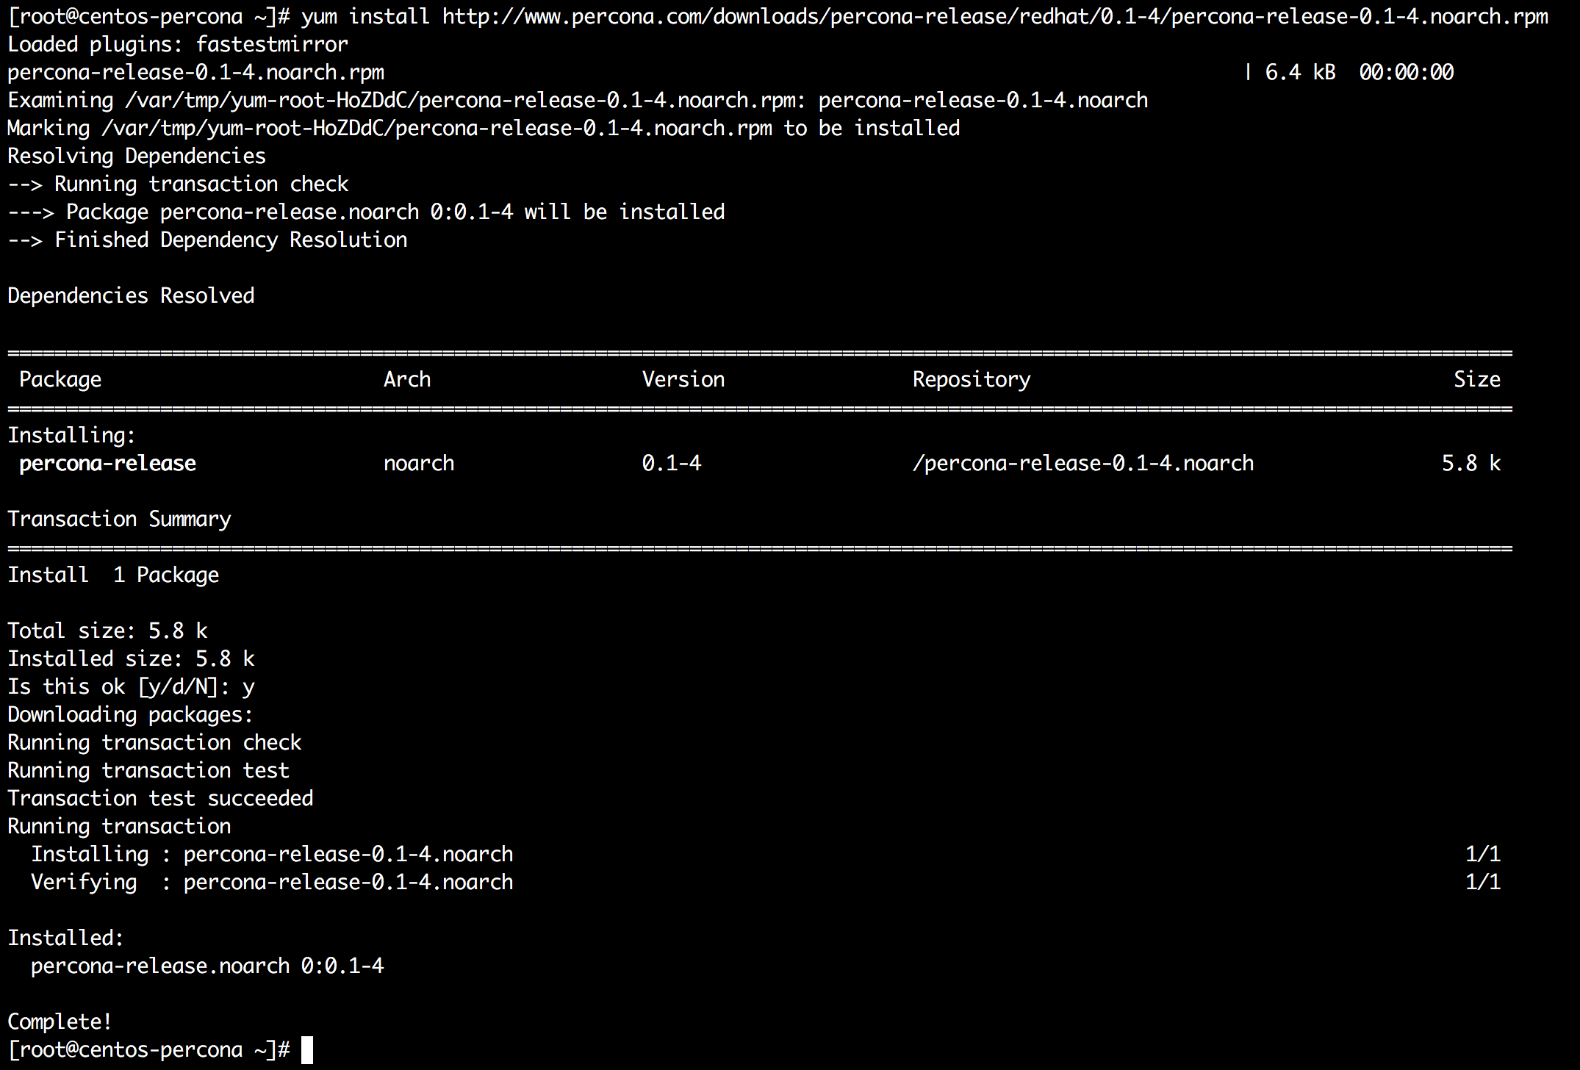Image resolution: width=1580 pixels, height=1070 pixels.
Task: Click the 'Installed:' label
Action: (66, 938)
